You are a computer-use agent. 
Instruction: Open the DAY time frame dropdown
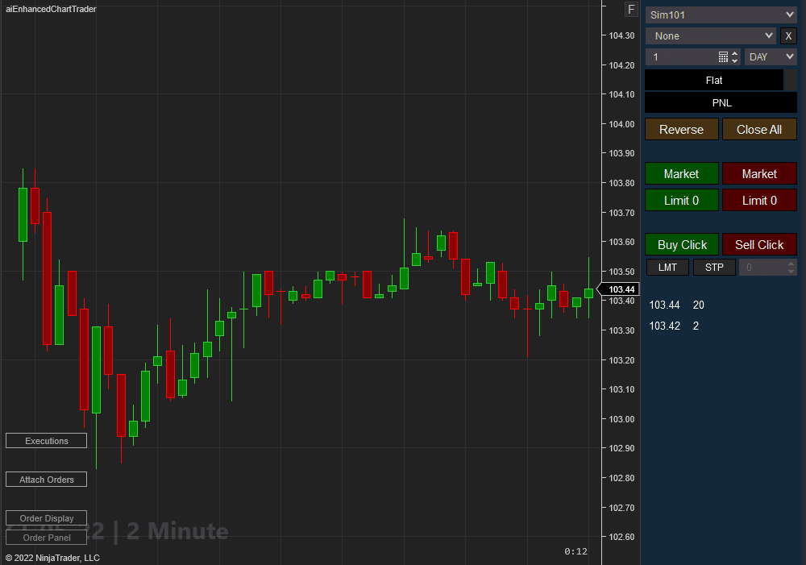click(770, 56)
